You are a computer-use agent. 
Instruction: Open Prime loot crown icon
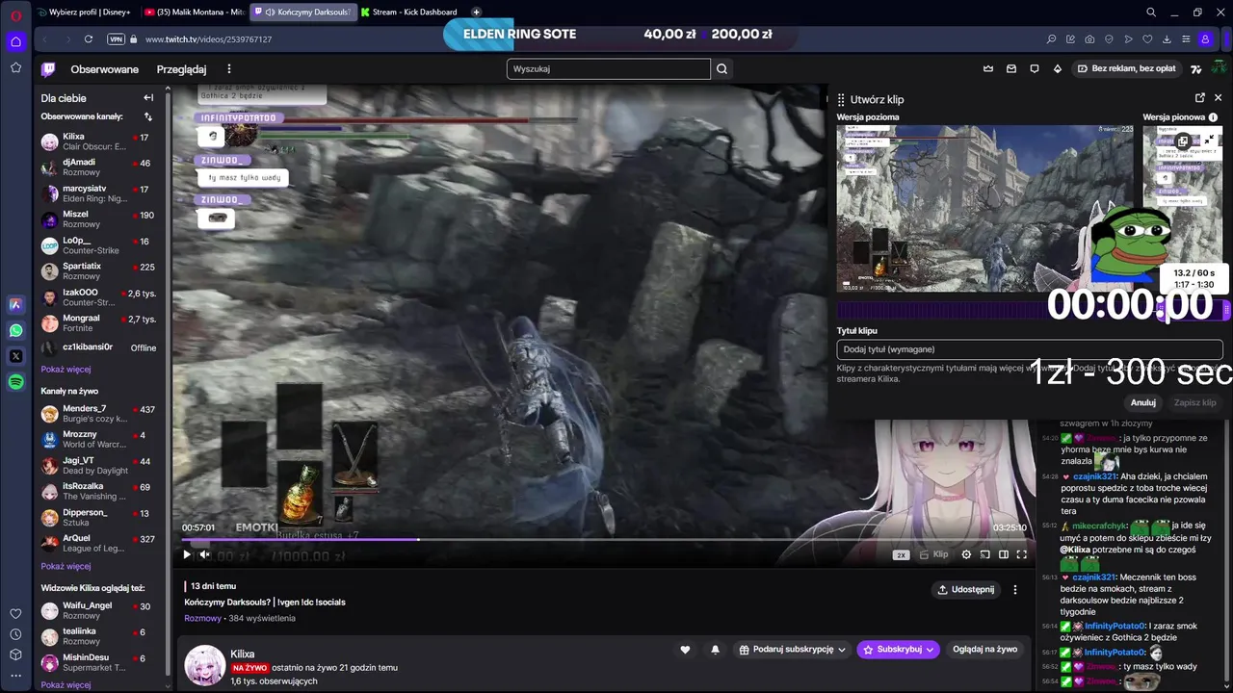(988, 69)
